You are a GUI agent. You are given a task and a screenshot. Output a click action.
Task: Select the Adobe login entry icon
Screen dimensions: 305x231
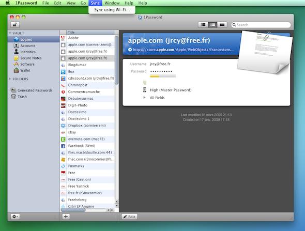(63, 38)
